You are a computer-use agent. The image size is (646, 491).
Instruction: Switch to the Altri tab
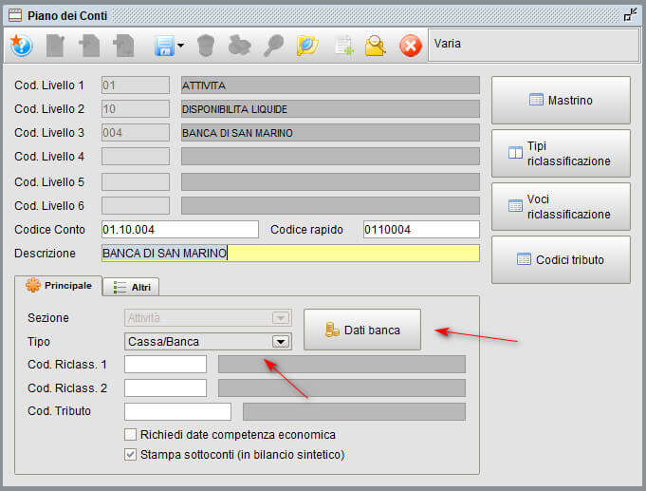pyautogui.click(x=131, y=287)
